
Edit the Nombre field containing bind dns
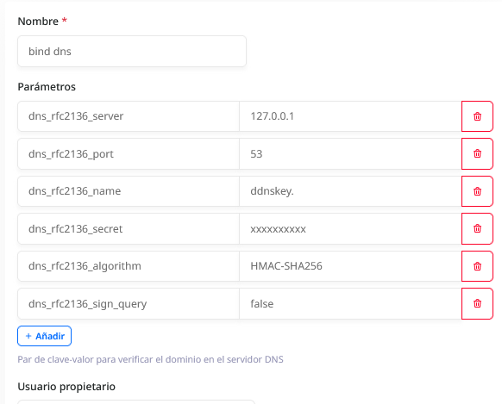(132, 51)
